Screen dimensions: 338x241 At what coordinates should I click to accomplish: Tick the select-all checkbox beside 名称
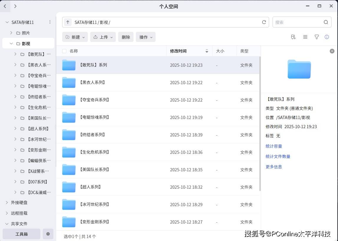click(64, 51)
